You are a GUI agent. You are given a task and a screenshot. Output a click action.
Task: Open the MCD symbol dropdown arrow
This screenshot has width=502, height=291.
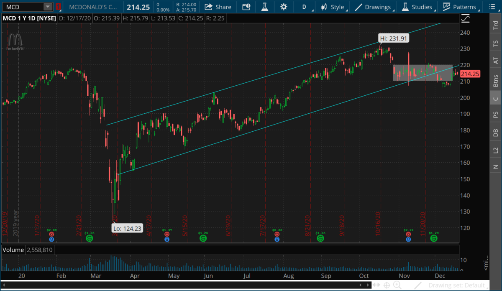(48, 7)
